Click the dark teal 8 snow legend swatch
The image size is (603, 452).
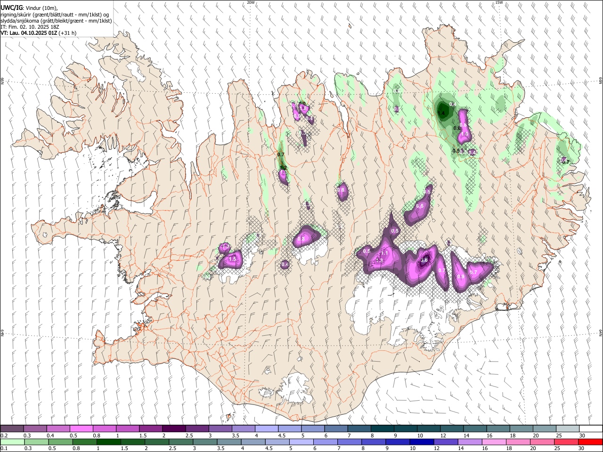click(x=382, y=428)
